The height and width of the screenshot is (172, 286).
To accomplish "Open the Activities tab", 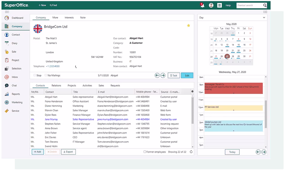I will pyautogui.click(x=87, y=85).
